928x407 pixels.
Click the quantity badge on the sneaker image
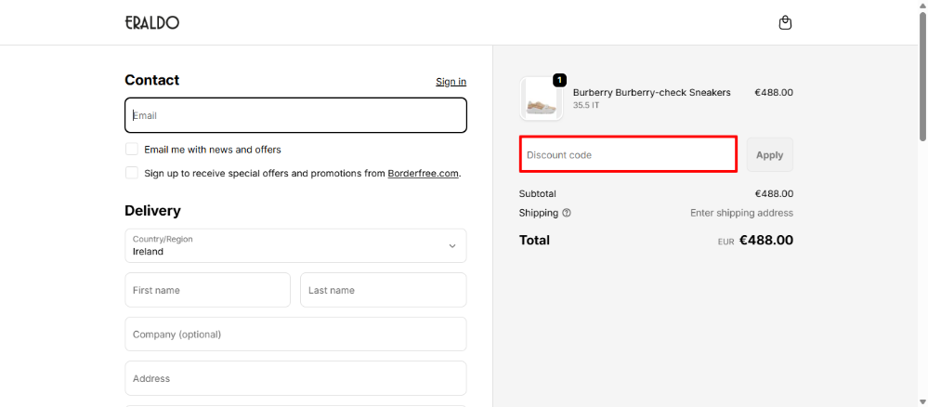coord(559,81)
